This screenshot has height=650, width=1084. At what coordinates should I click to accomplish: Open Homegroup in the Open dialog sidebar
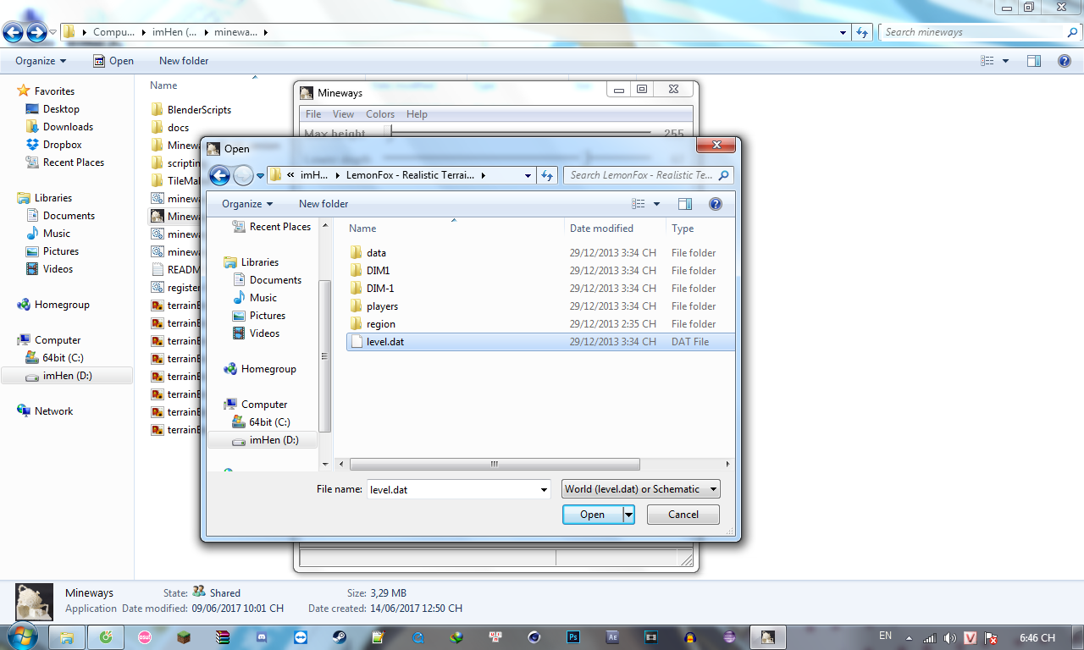coord(268,369)
